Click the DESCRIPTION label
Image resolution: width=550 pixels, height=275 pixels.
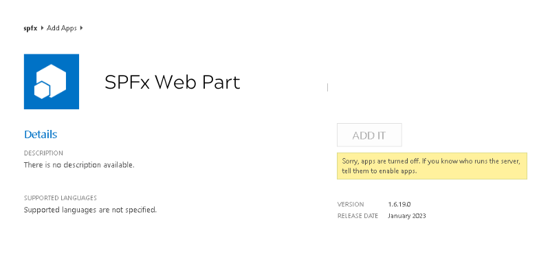pyautogui.click(x=43, y=153)
